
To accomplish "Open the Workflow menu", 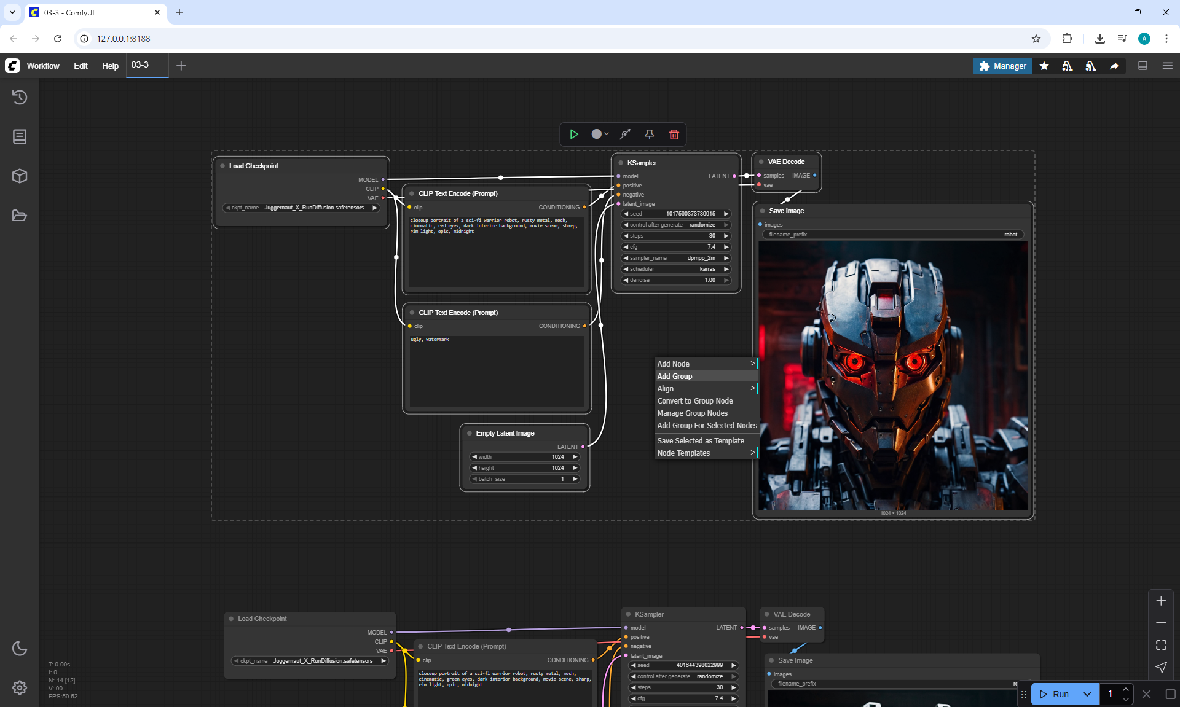I will click(43, 66).
